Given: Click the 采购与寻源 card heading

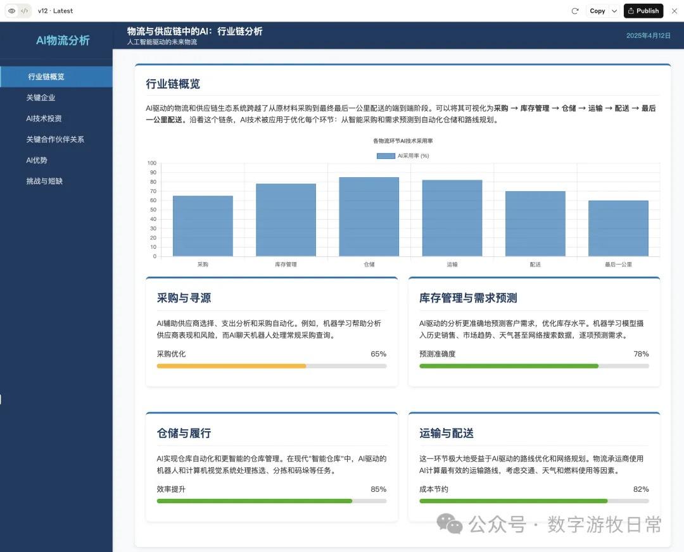Looking at the screenshot, I should pyautogui.click(x=184, y=298).
